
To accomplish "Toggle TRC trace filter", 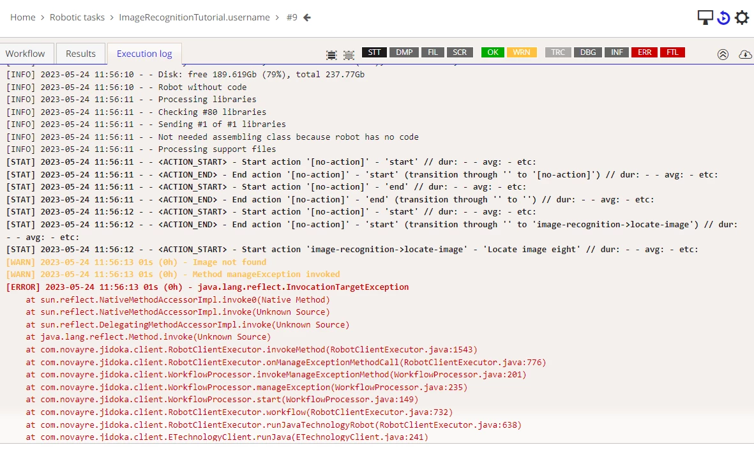I will 558,52.
